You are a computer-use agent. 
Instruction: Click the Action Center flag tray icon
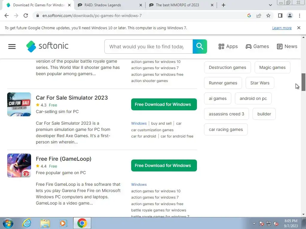click(x=261, y=224)
